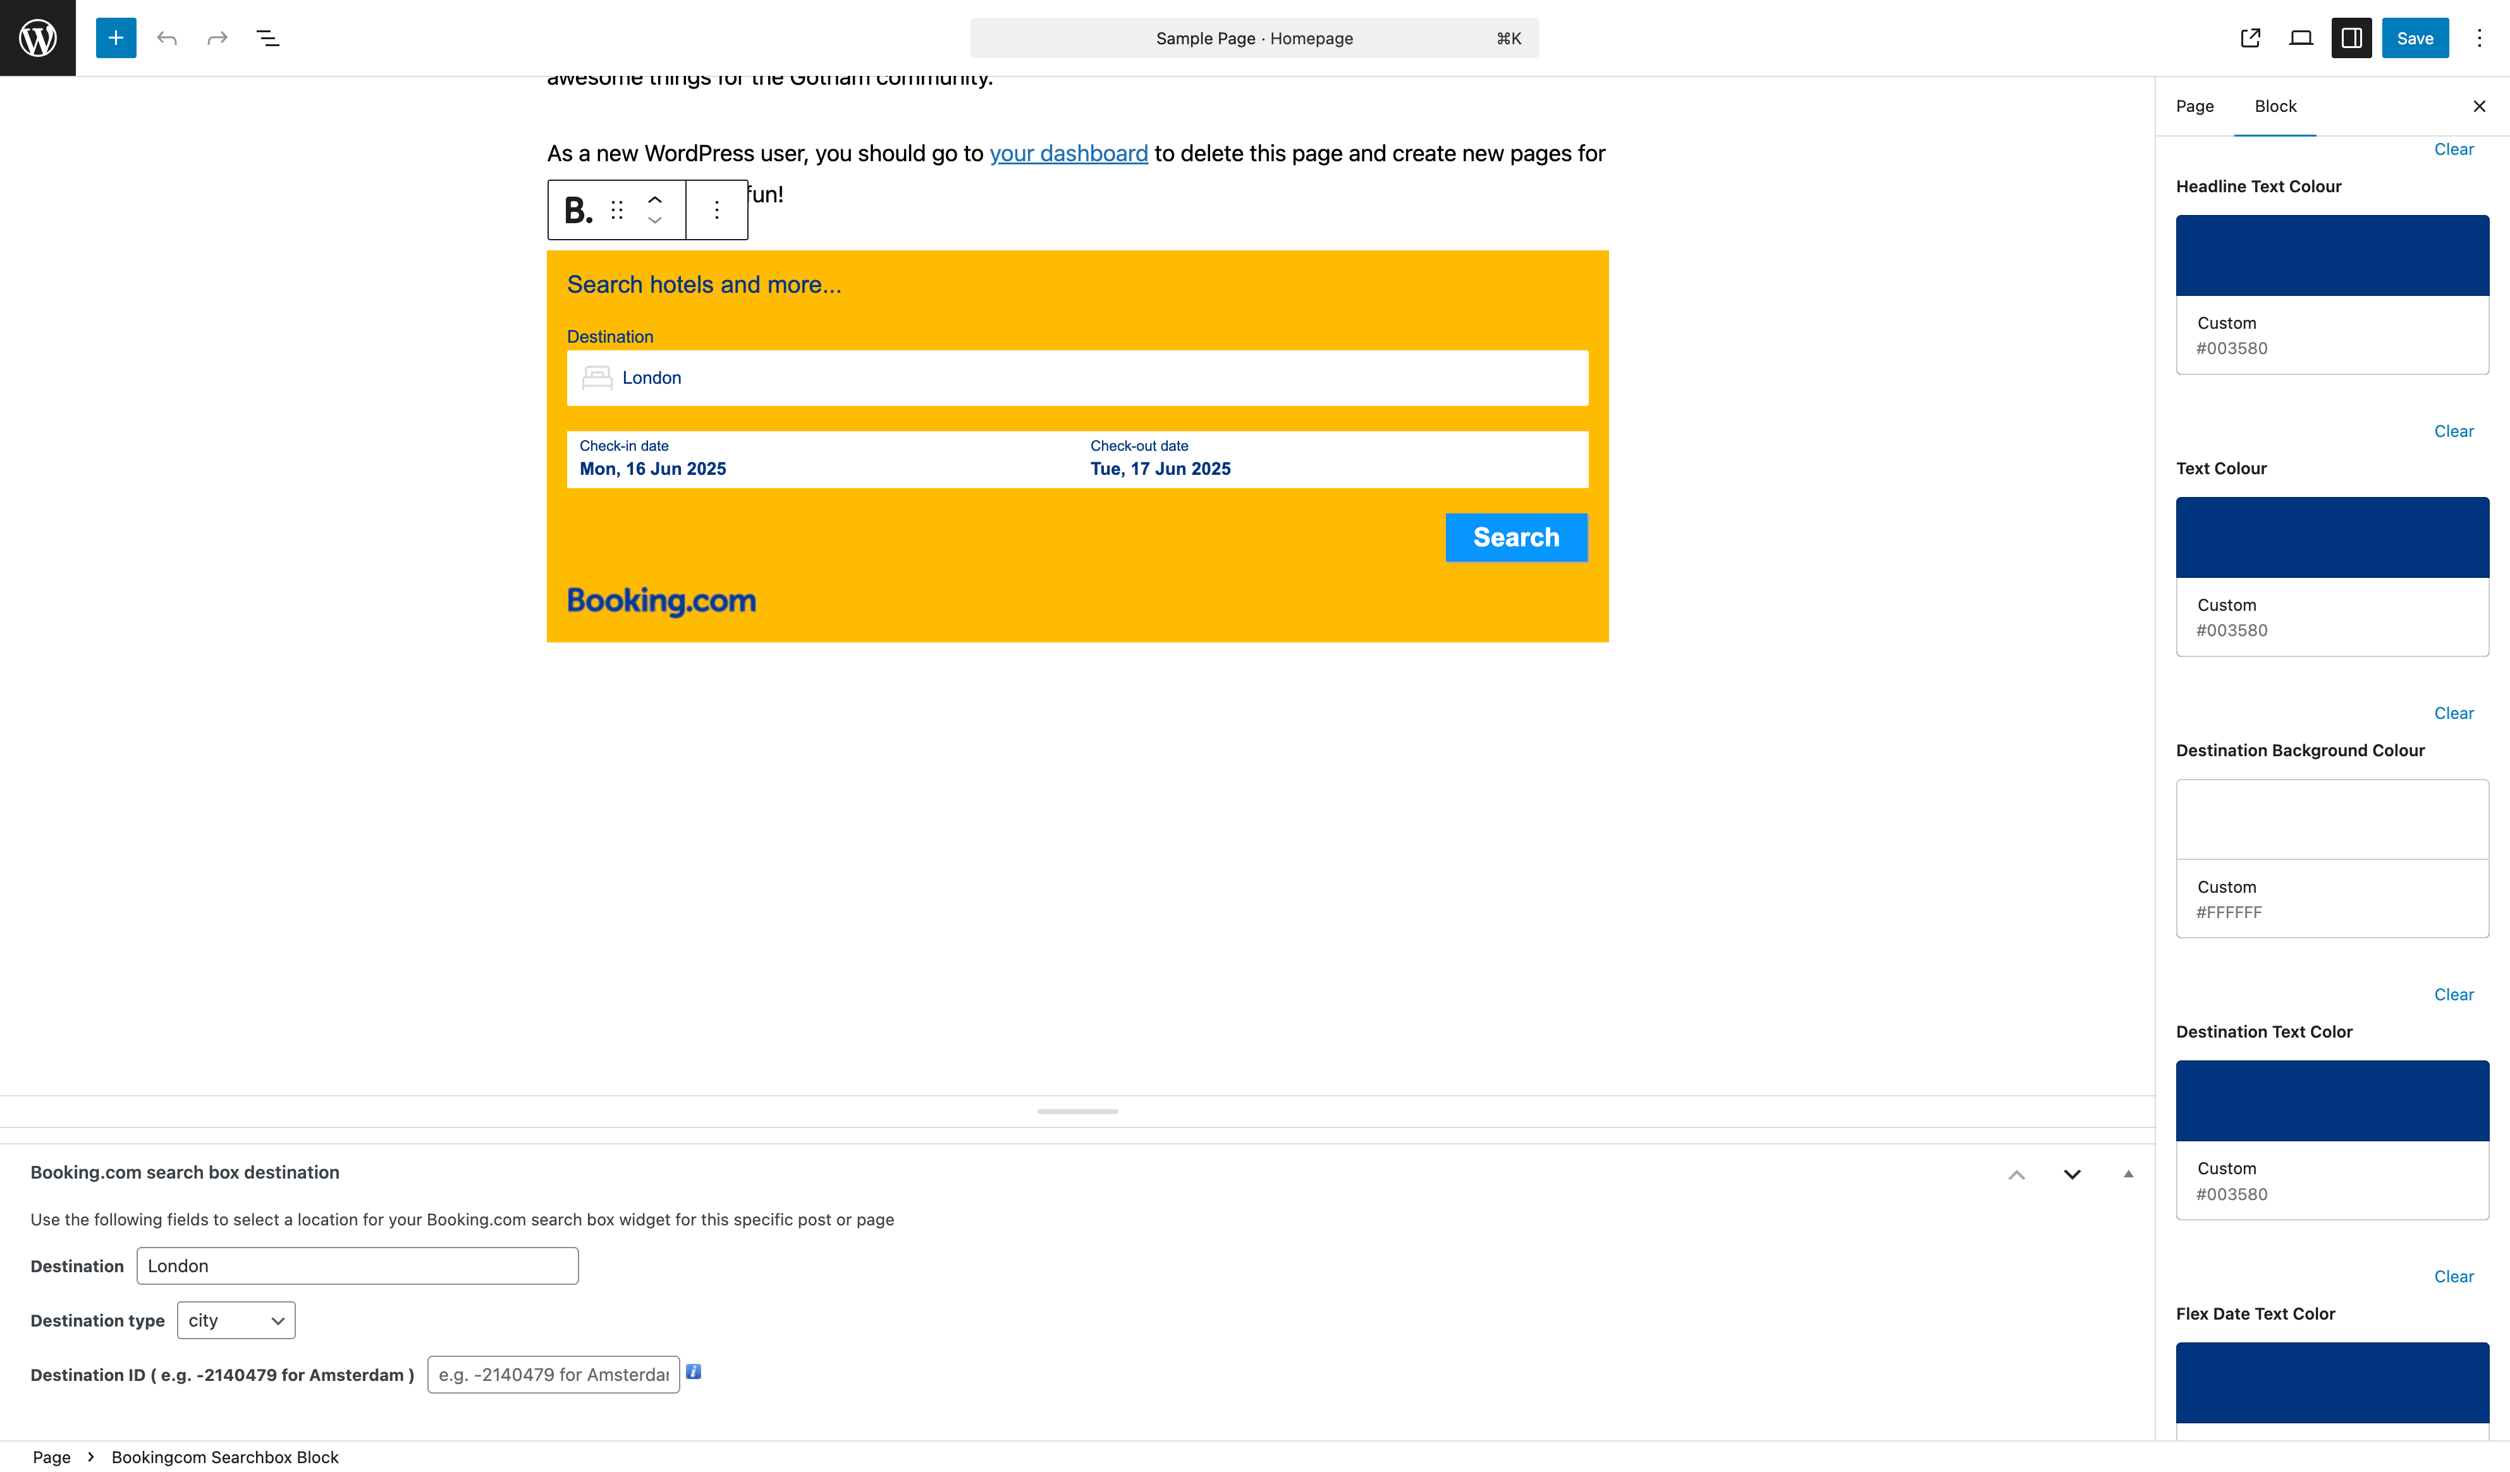The width and height of the screenshot is (2510, 1472).
Task: Clear the Text Colour setting
Action: [2453, 713]
